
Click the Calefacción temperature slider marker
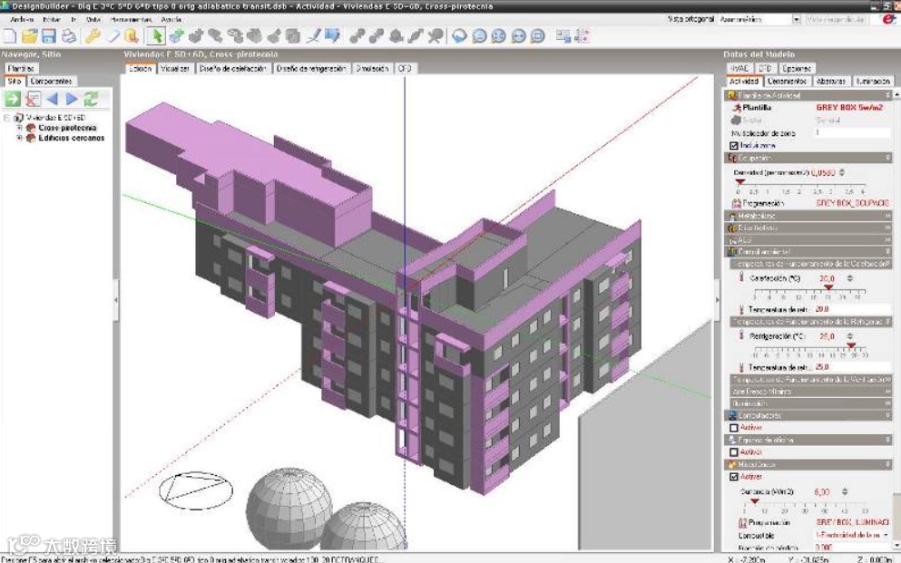pos(828,287)
